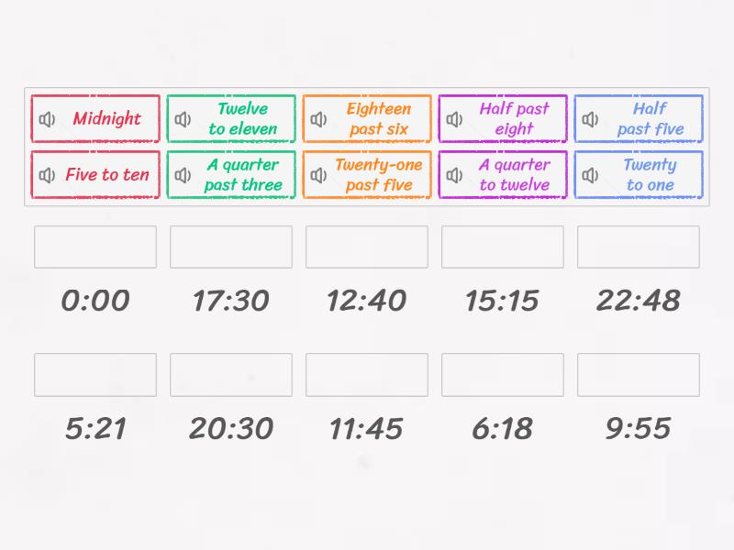734x550 pixels.
Task: Click the empty answer box above 22:48
Action: tap(638, 247)
